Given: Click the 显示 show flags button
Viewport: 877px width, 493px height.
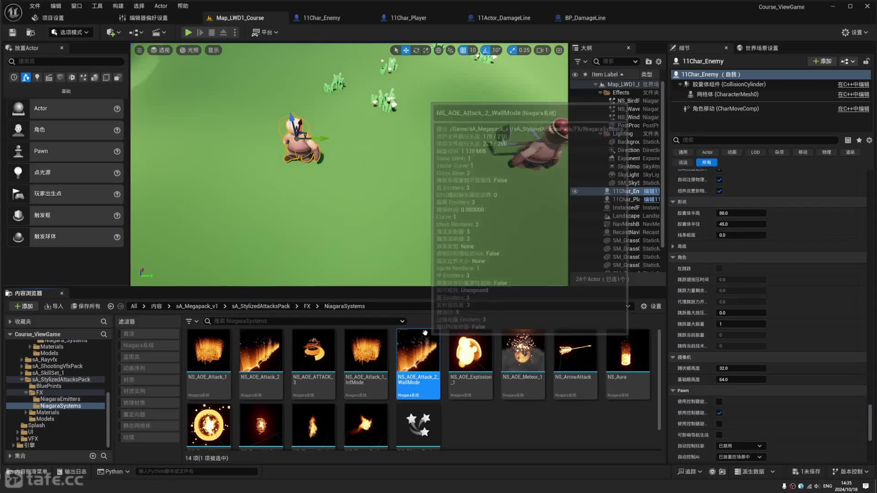Looking at the screenshot, I should 213,50.
